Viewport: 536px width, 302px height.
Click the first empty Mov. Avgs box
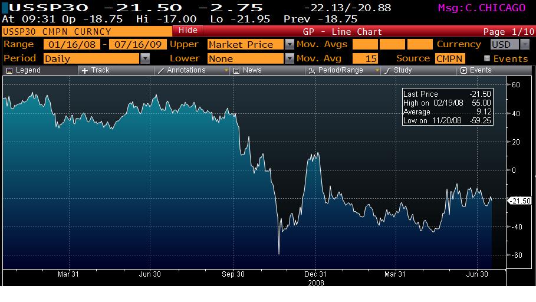pyautogui.click(x=365, y=44)
